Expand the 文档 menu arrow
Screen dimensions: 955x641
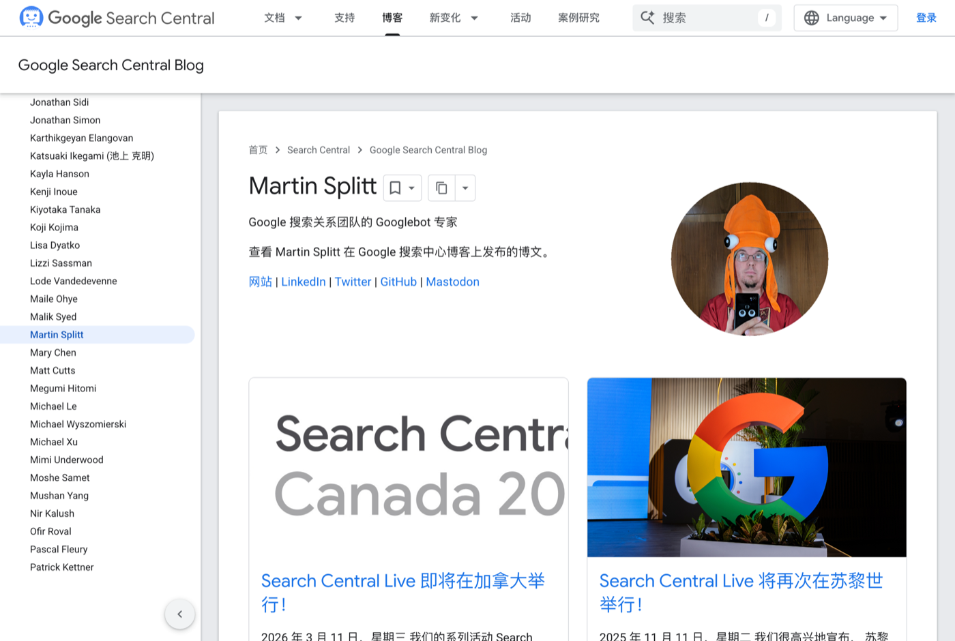tap(298, 18)
